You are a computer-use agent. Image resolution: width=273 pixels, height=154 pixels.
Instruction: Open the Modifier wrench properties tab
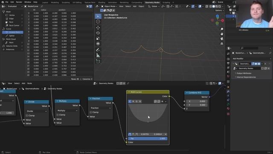point(228,91)
